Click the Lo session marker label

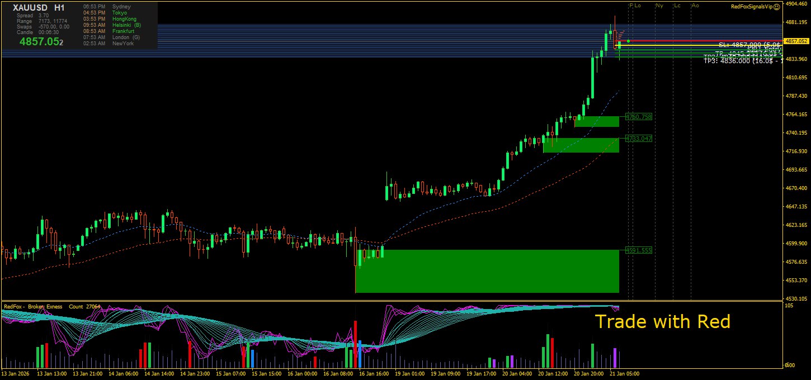point(638,6)
